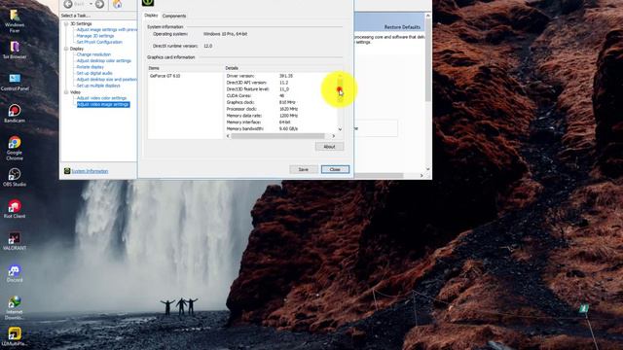Select Adjust video color settings task

coord(101,98)
